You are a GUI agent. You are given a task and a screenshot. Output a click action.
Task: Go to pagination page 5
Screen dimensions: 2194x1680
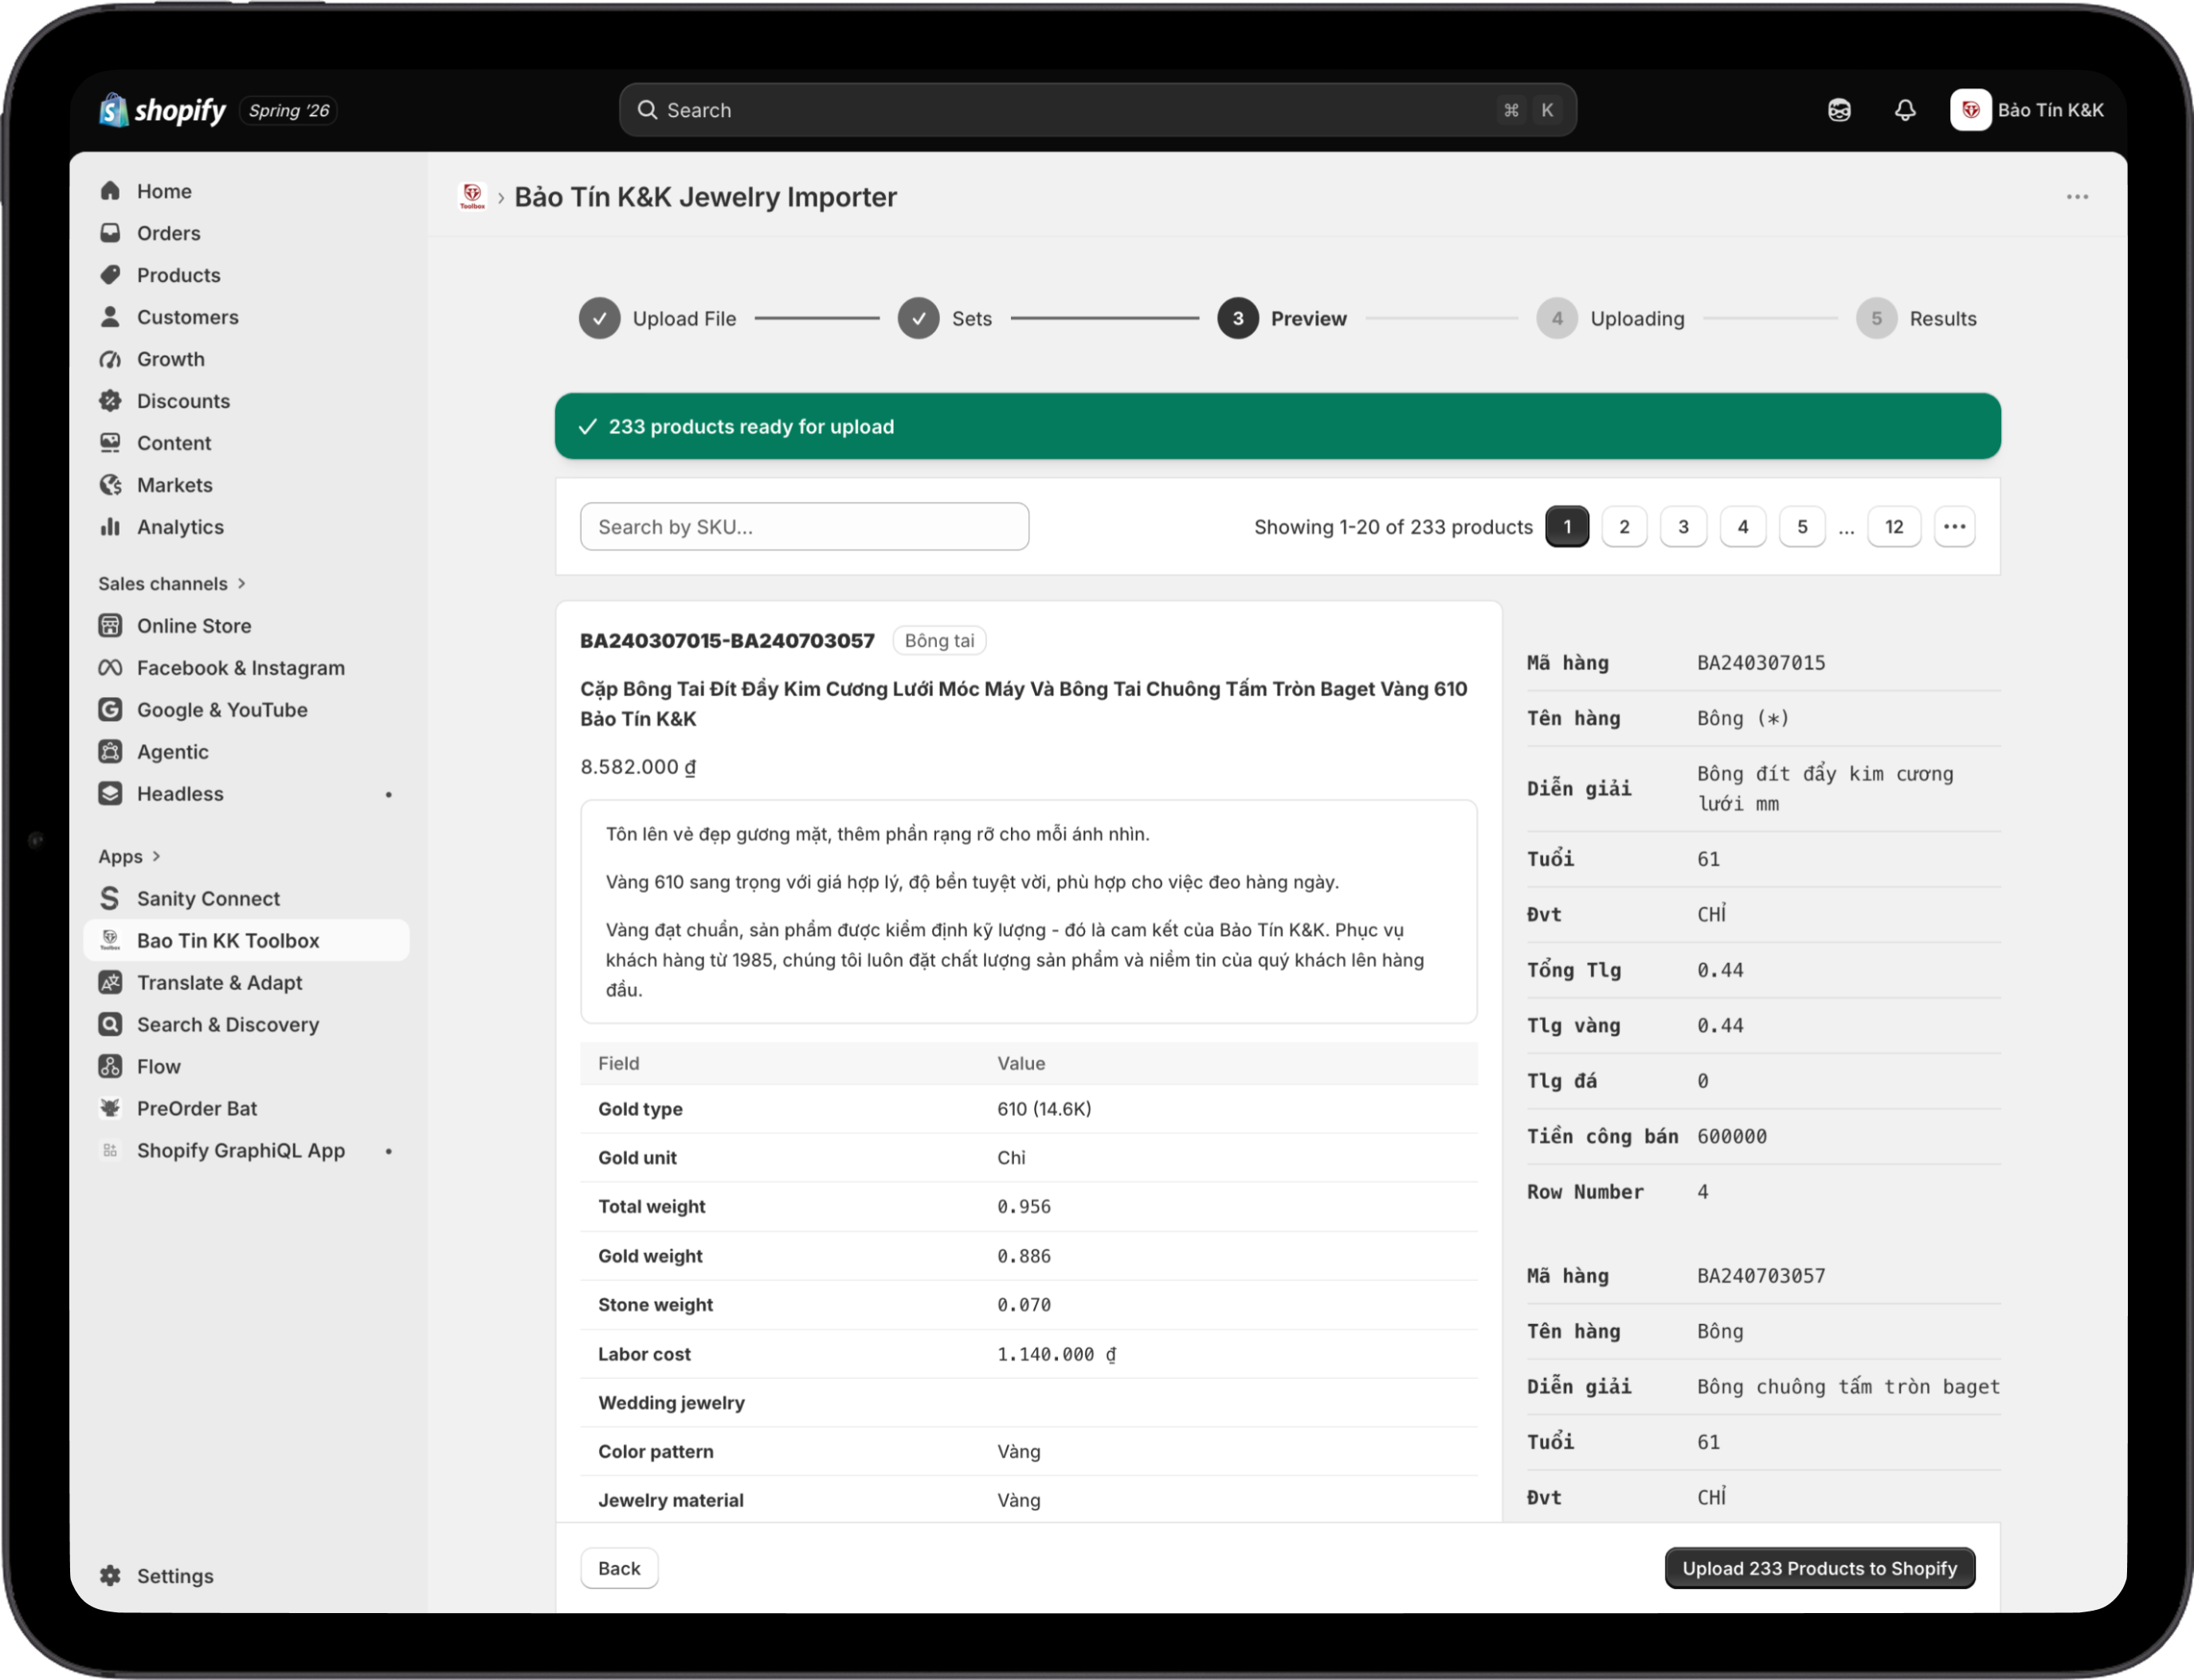point(1802,527)
